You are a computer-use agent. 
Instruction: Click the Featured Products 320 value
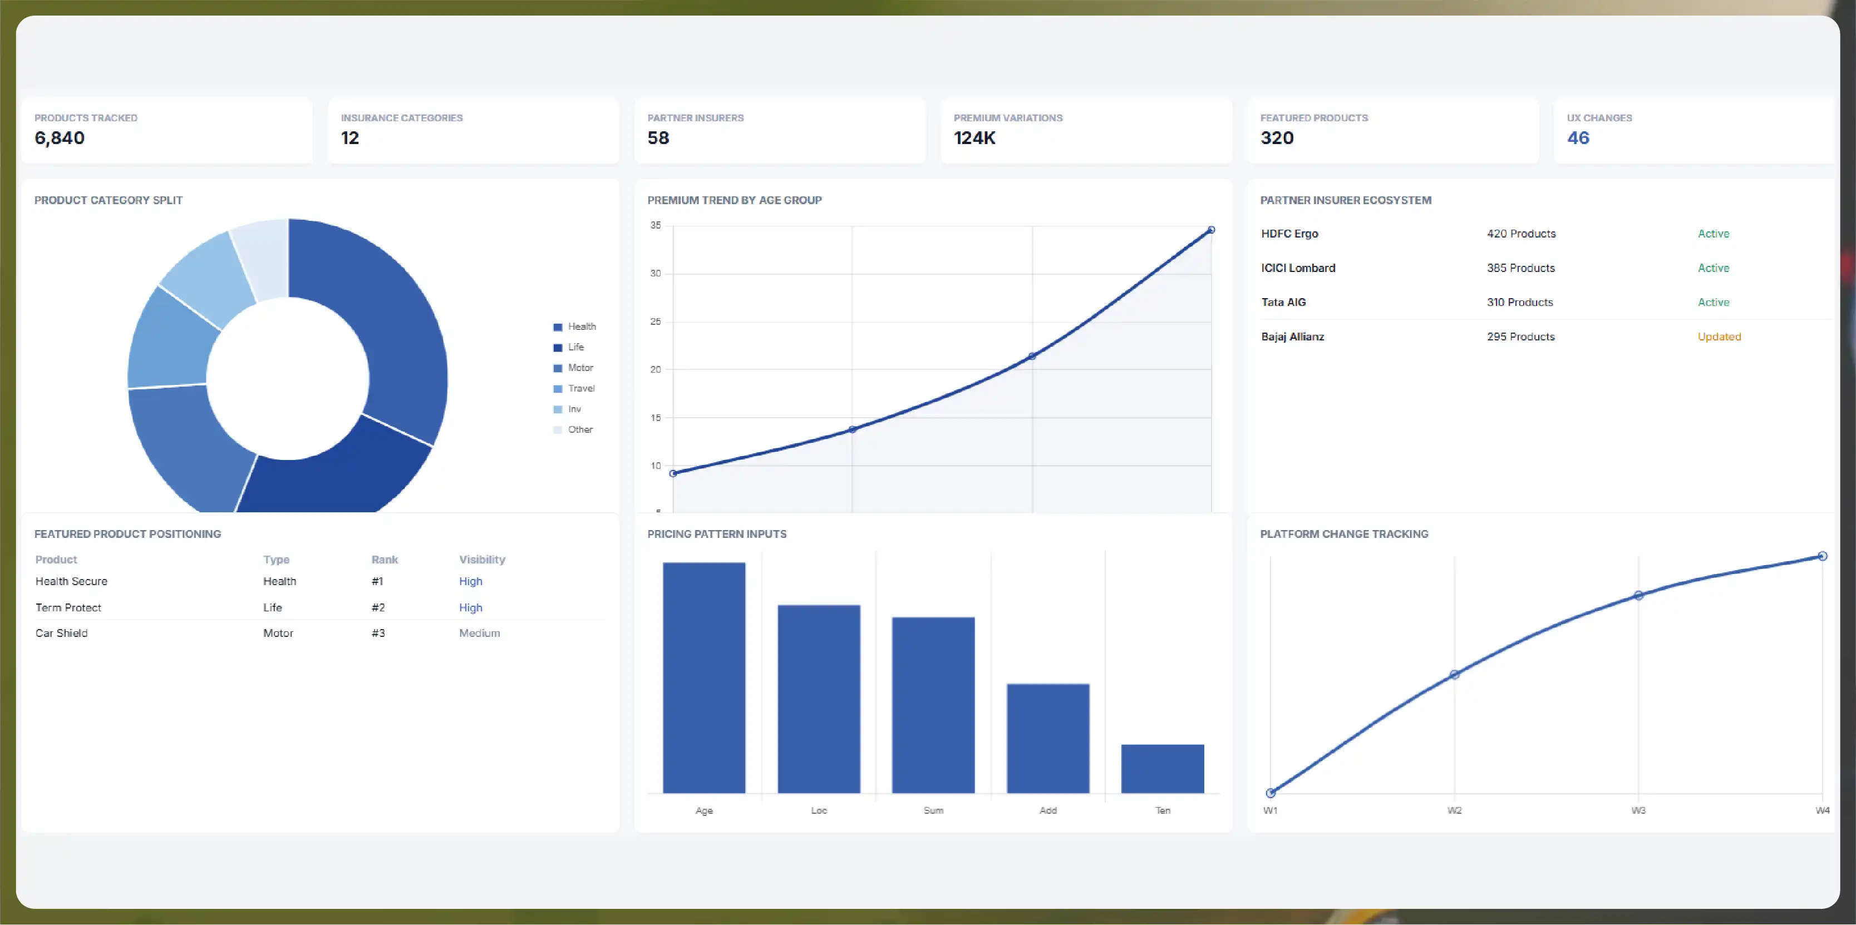pyautogui.click(x=1277, y=138)
